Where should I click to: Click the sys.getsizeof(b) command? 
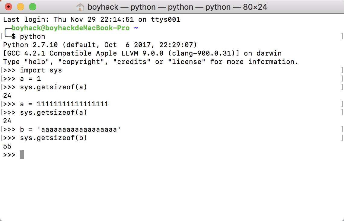click(53, 138)
